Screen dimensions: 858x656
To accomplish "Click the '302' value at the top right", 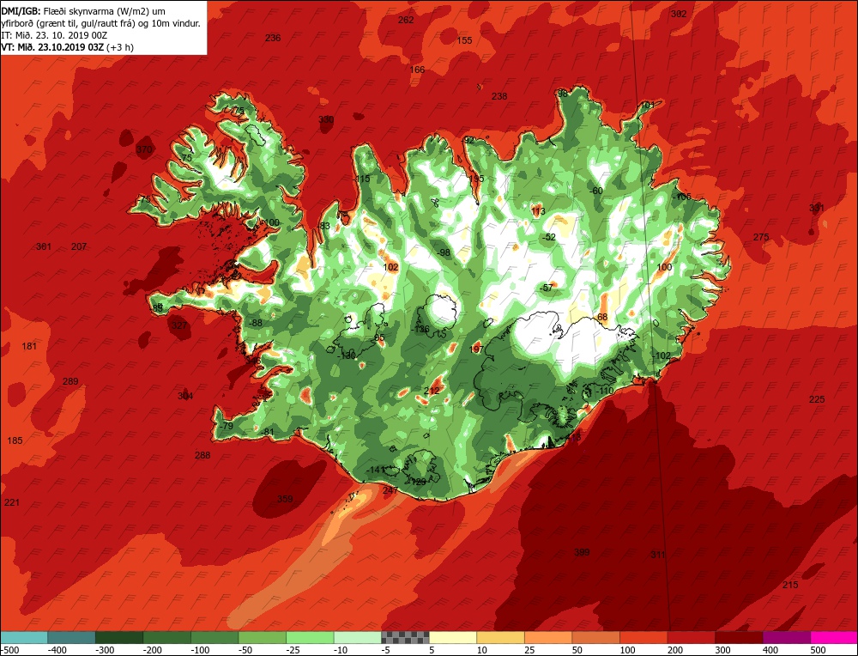I will [679, 14].
